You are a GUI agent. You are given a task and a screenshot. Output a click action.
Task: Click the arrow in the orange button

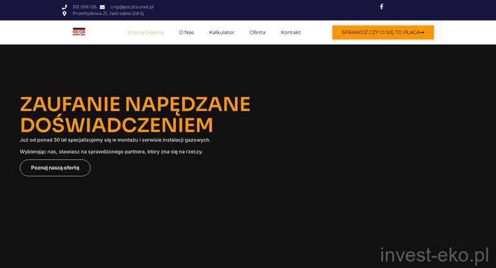[422, 32]
